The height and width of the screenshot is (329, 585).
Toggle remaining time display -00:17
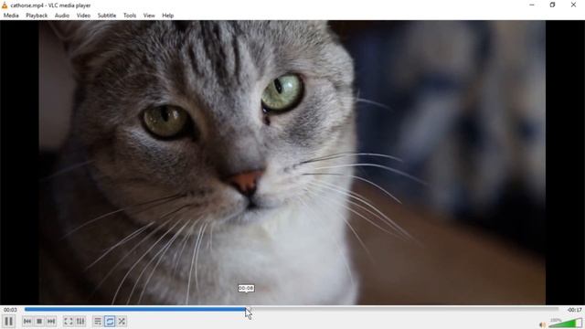(x=575, y=310)
